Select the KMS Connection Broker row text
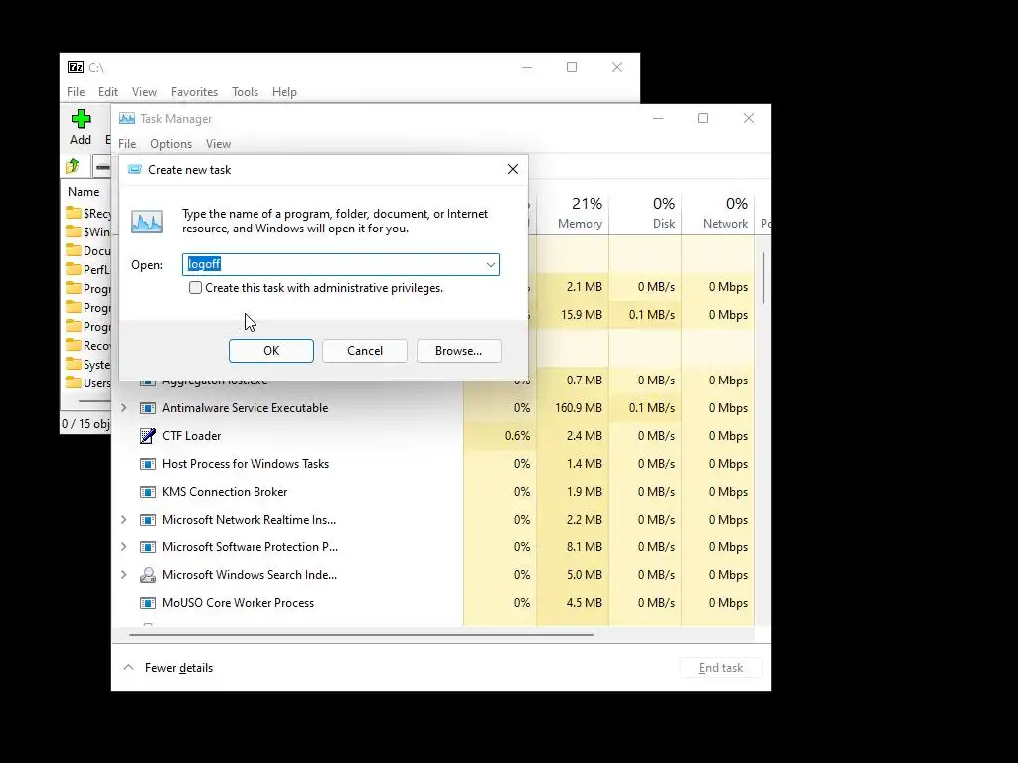 pos(225,492)
